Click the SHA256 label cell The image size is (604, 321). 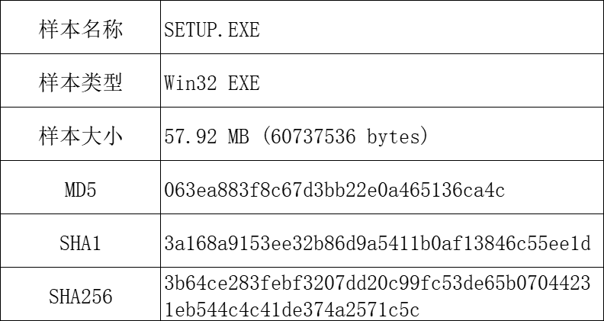point(81,295)
